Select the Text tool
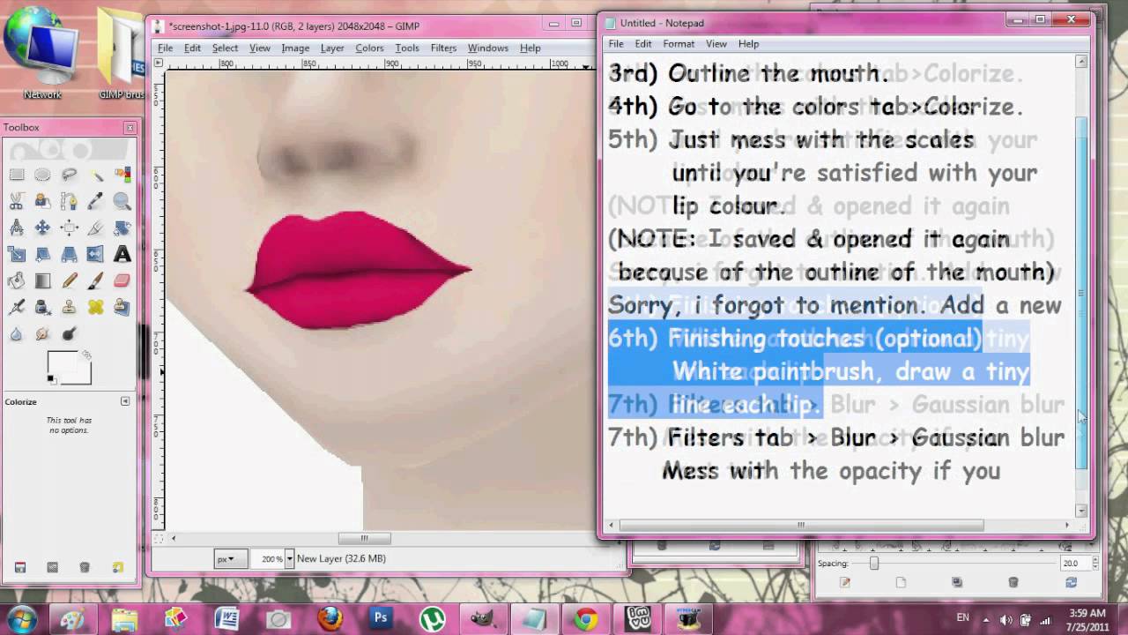This screenshot has width=1128, height=635. click(x=122, y=254)
